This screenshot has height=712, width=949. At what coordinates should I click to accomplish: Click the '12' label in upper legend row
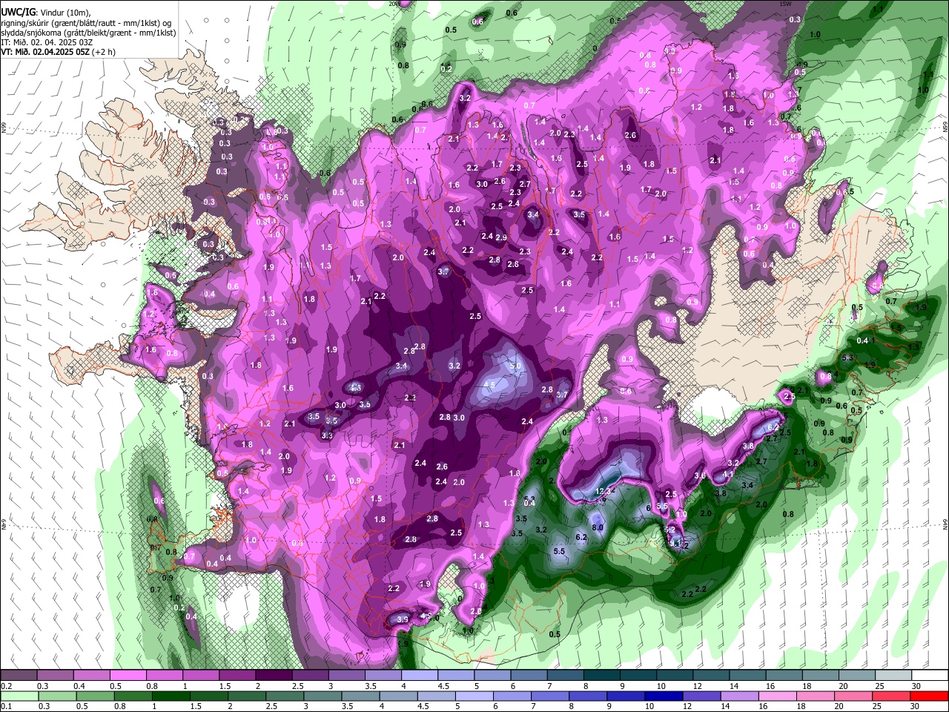point(697,686)
